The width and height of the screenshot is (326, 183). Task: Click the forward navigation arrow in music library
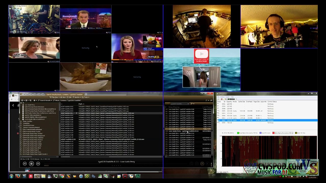point(26,100)
